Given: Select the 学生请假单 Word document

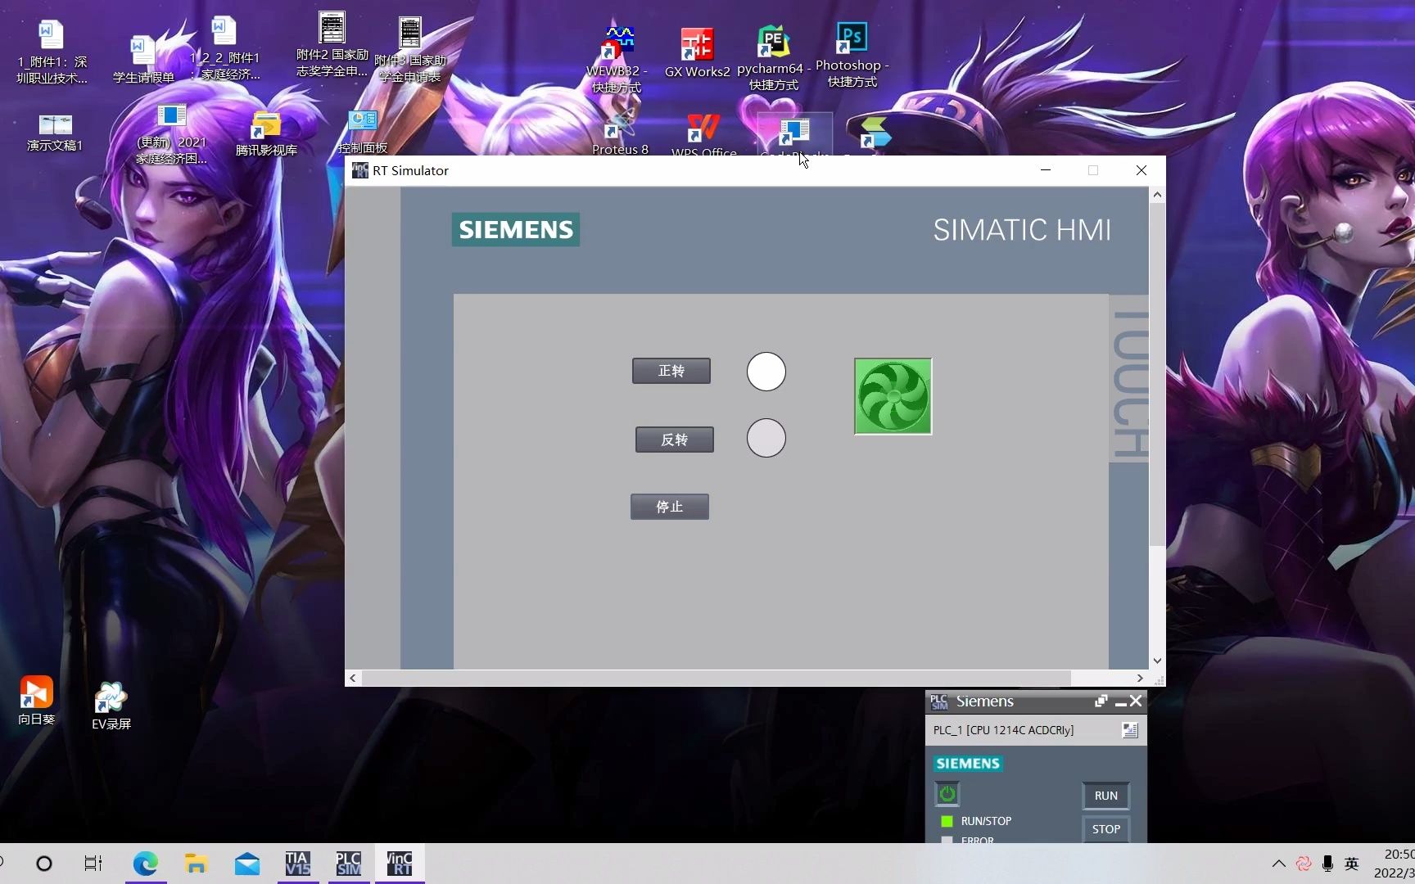Looking at the screenshot, I should pyautogui.click(x=143, y=59).
